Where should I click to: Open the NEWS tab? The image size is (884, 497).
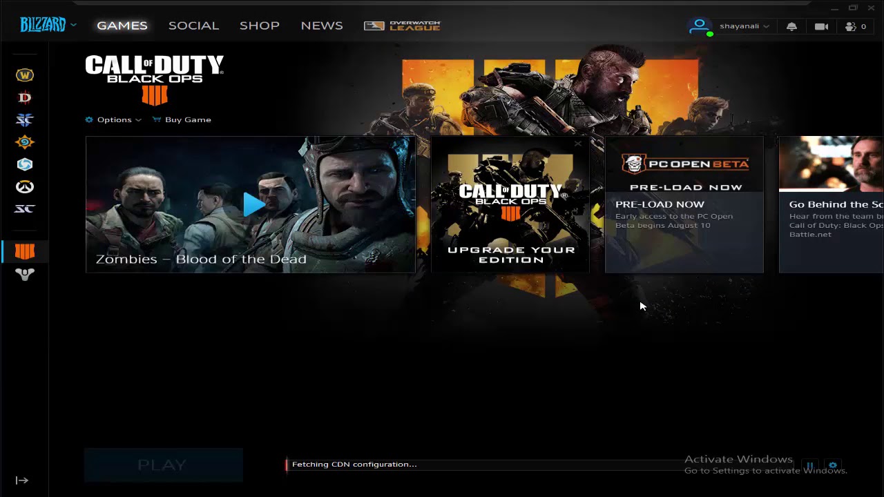[x=322, y=26]
